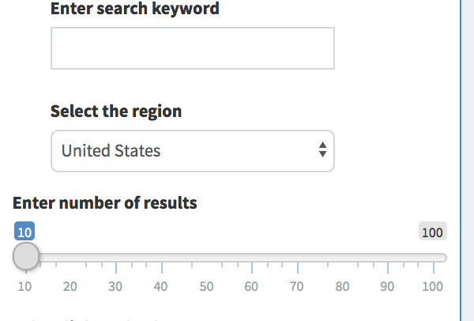Click the 50 tick label below slider
474x321 pixels.
[x=206, y=286]
